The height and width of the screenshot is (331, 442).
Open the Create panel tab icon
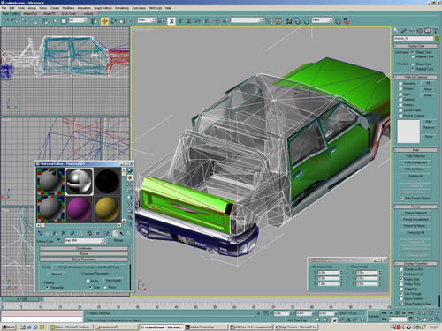pos(396,31)
